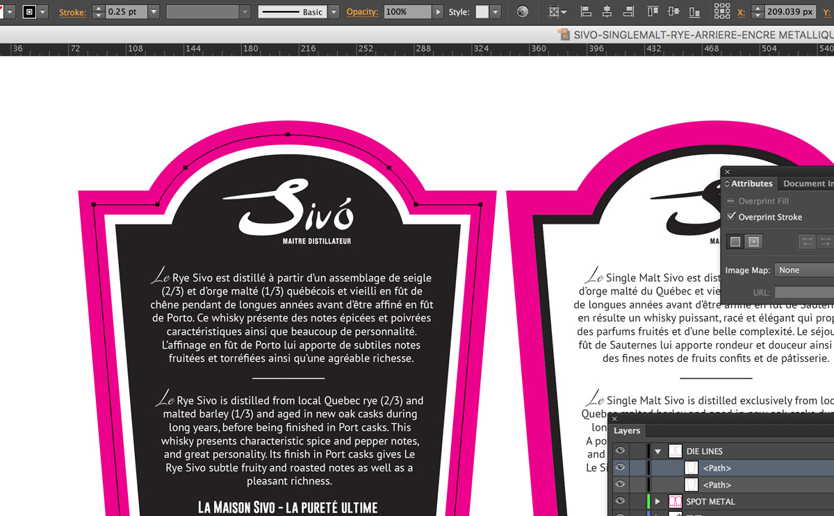Open the Basic brush definition dropdown arrow
Viewport: 834px width, 516px height.
334,12
